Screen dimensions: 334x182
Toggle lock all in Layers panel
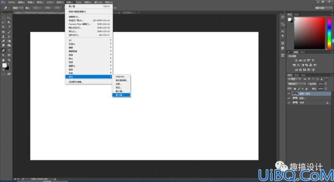click(x=307, y=89)
